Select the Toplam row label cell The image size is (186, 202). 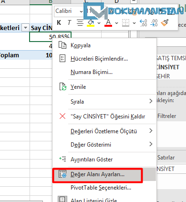(x=15, y=55)
